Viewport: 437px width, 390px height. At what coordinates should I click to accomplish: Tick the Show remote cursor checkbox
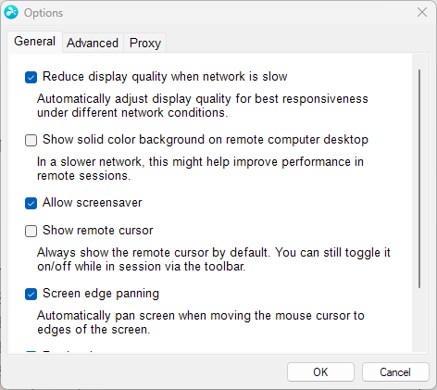[x=31, y=231]
